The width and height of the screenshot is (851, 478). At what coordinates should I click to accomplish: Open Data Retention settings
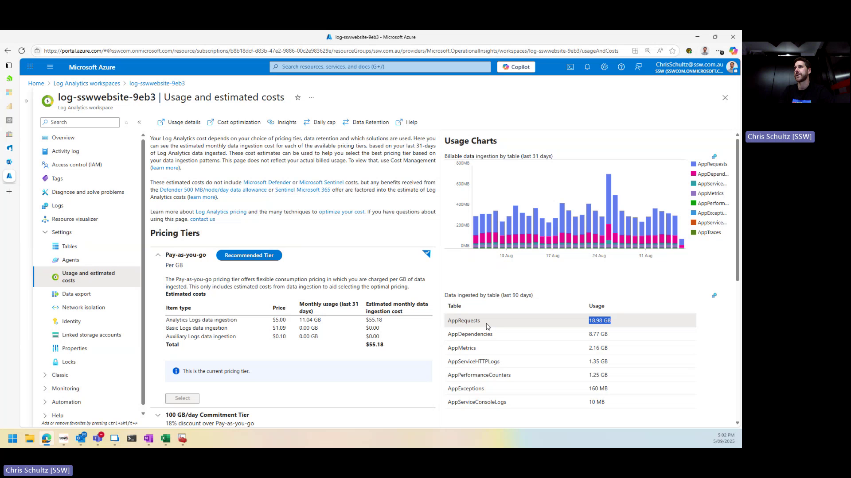click(x=366, y=122)
